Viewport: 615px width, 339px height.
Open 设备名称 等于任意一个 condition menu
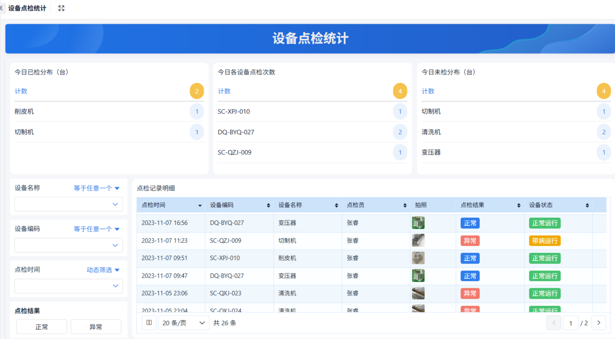coord(96,188)
